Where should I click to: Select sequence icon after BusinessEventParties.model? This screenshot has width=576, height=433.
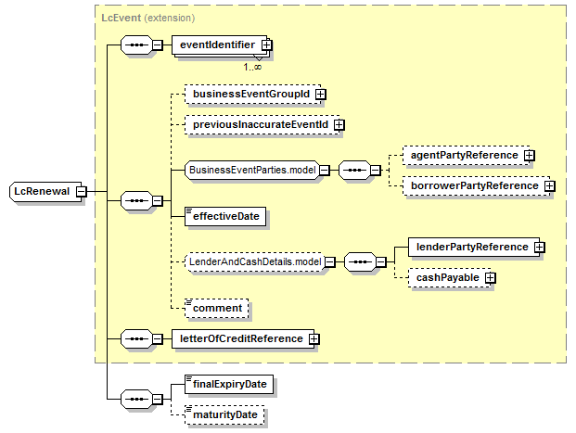354,170
